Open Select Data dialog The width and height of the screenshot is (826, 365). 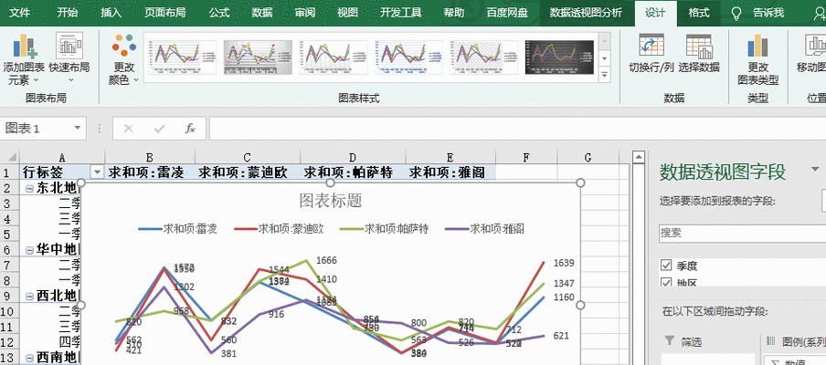coord(698,53)
